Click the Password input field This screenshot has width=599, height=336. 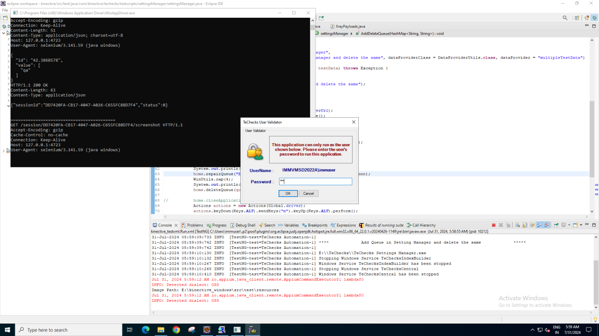316,181
